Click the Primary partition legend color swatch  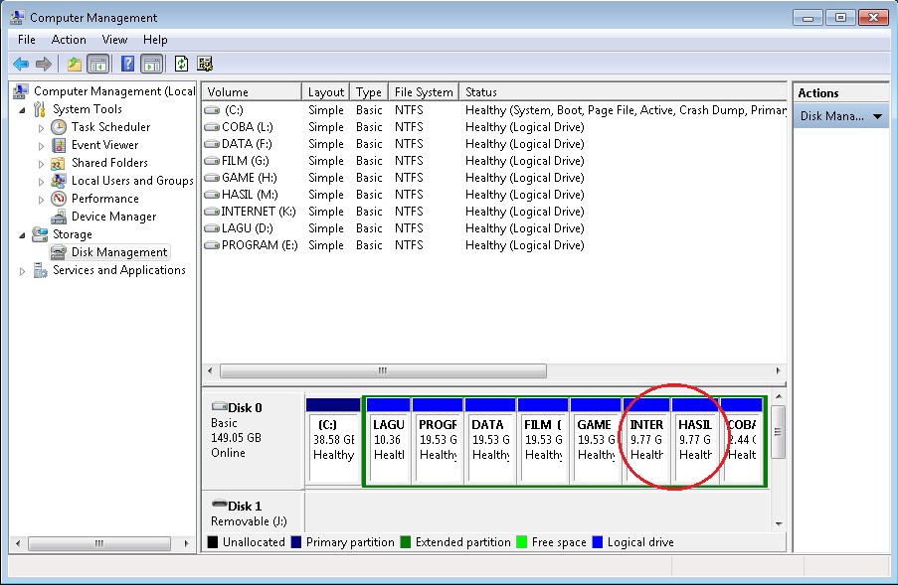[x=296, y=542]
